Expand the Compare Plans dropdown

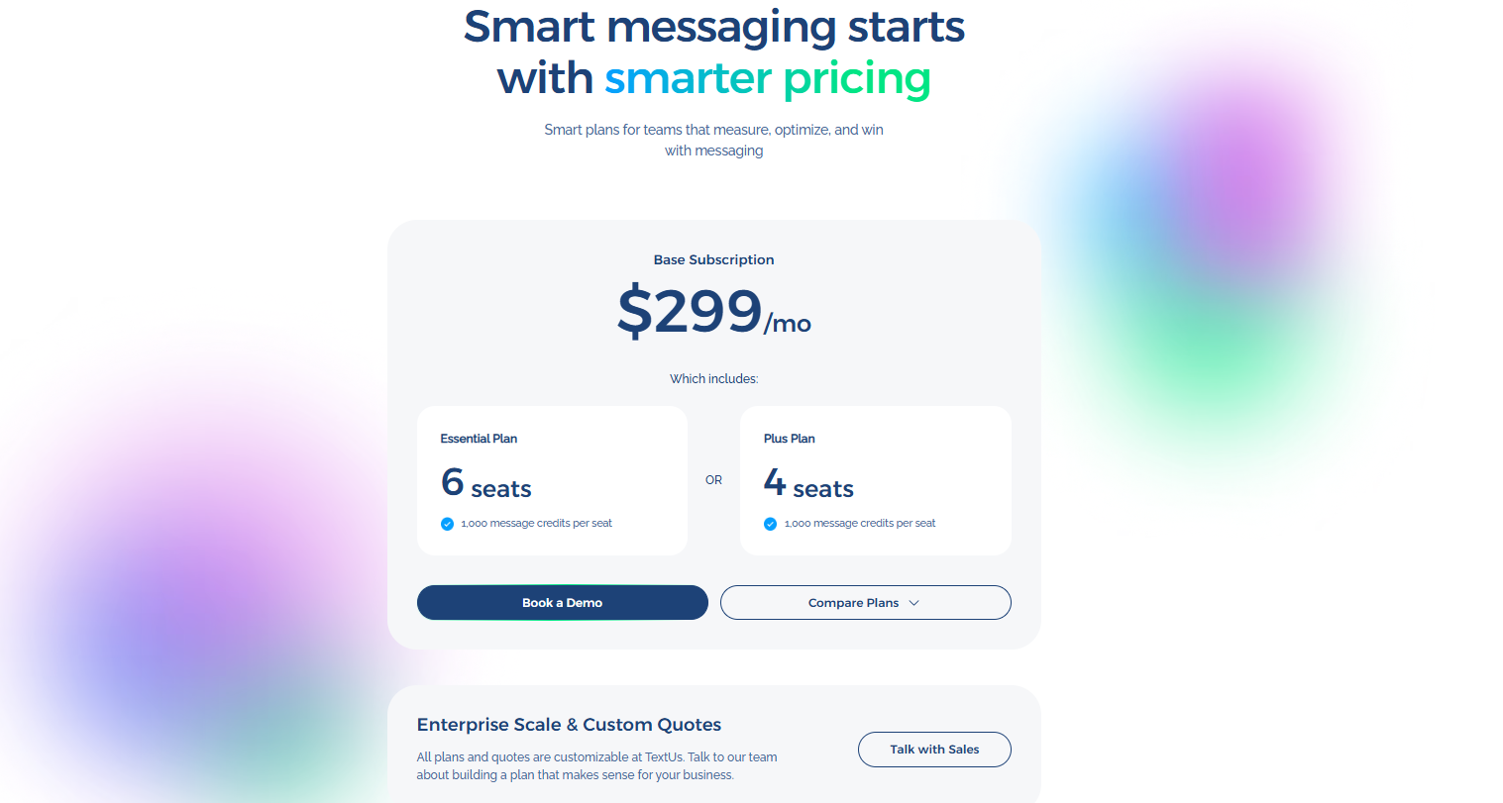[865, 602]
